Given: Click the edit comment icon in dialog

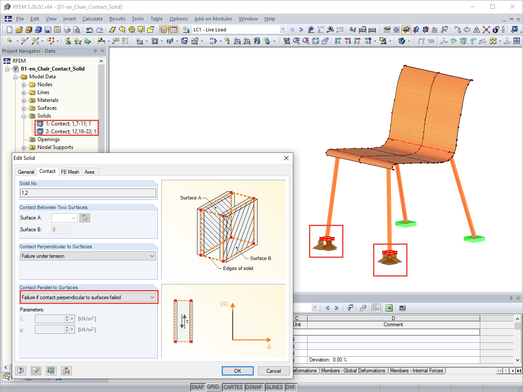Looking at the screenshot, I should (x=36, y=371).
